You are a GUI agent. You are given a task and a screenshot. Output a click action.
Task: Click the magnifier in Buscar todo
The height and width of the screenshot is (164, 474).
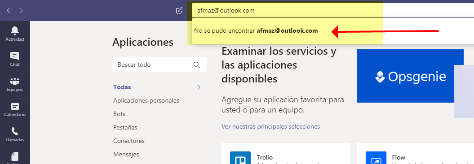[x=196, y=65]
